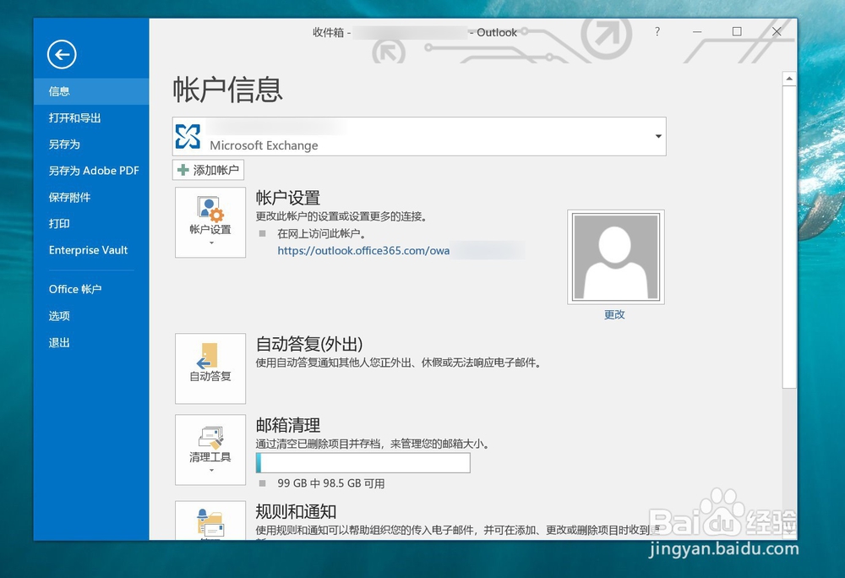Click the back arrow circle icon
The width and height of the screenshot is (845, 578).
62,54
